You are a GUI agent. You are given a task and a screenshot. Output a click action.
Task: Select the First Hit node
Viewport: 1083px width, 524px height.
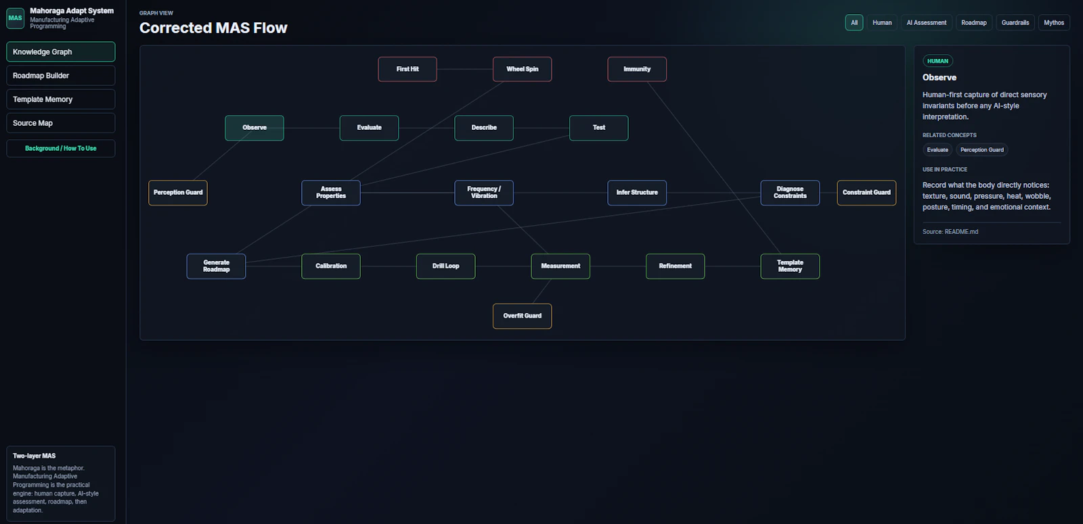click(x=407, y=69)
